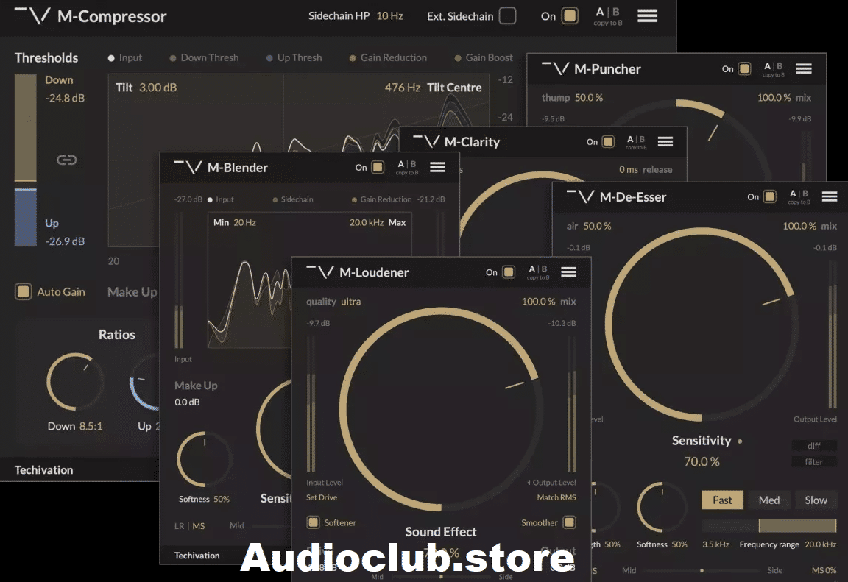This screenshot has width=848, height=582.
Task: Click the M-Compressor logo icon
Action: tap(32, 15)
